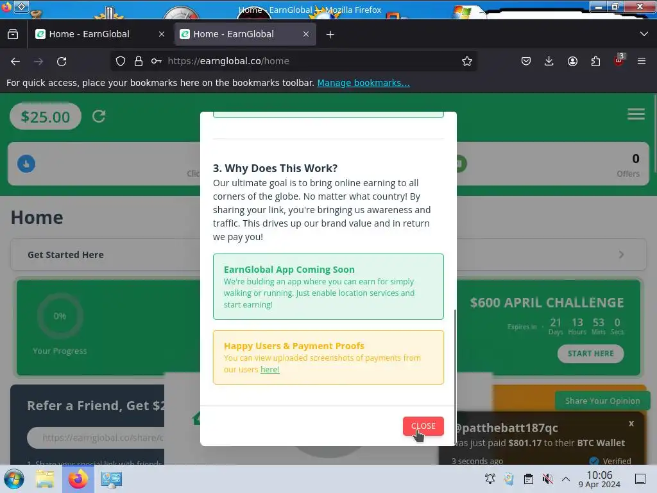The image size is (657, 493).
Task: Click the $25.00 balance pill
Action: point(46,117)
